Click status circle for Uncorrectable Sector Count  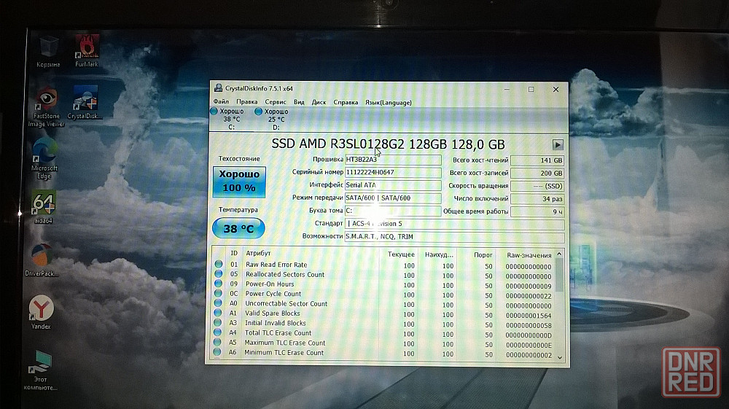[217, 303]
